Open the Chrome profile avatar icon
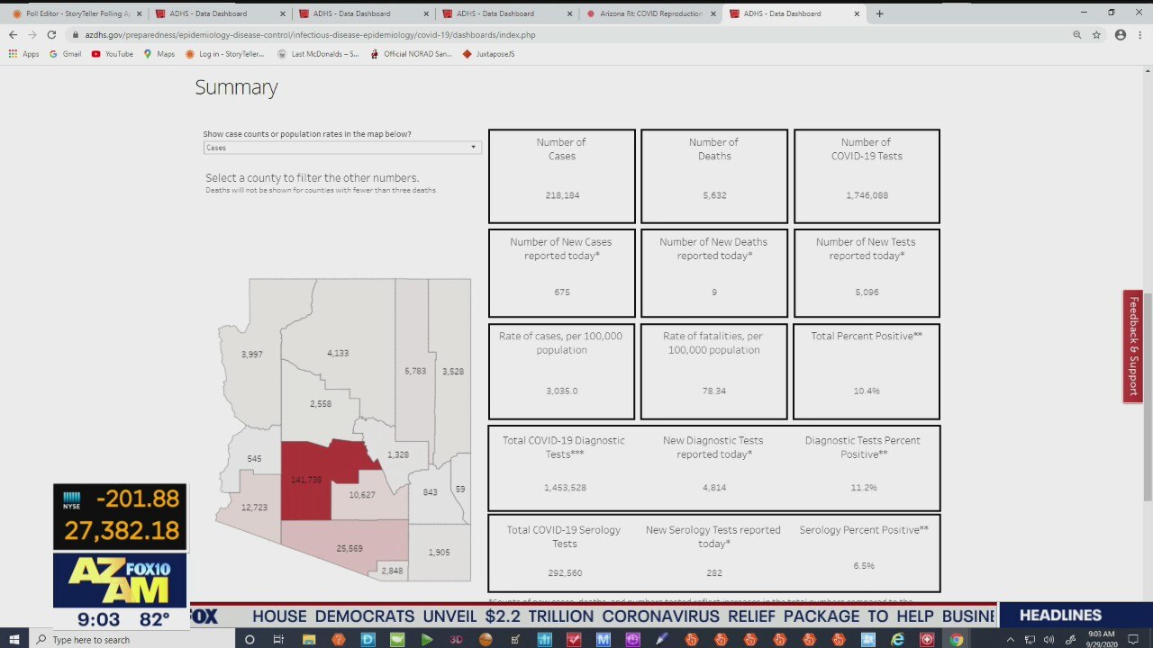 point(1121,34)
